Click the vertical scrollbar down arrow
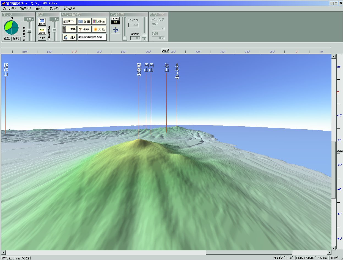 pyautogui.click(x=334, y=248)
